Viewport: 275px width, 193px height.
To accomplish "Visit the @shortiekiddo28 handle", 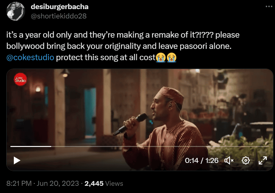I will pyautogui.click(x=58, y=16).
